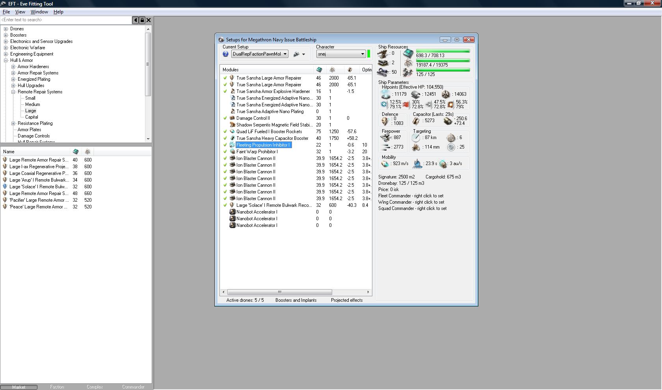Click the powergrid column icon in Modules header
Viewport: 662px width, 390px height.
[x=333, y=70]
